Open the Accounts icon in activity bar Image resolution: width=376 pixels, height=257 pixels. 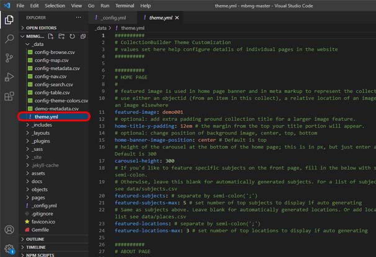[9, 230]
